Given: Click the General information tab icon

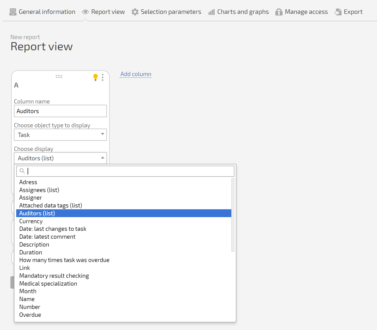Looking at the screenshot, I should (13, 12).
